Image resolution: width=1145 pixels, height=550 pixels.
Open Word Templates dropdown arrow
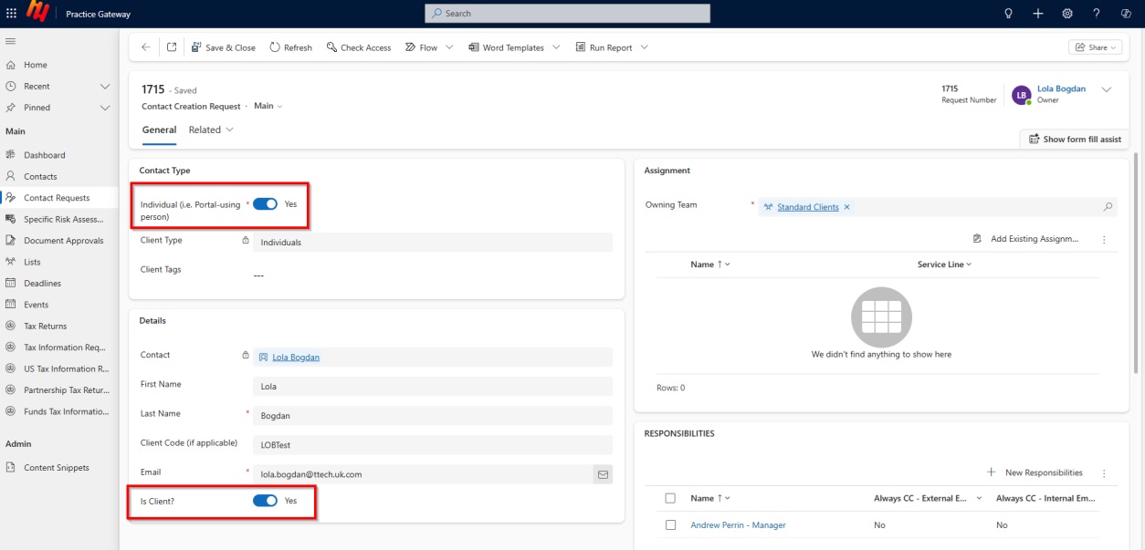(556, 47)
